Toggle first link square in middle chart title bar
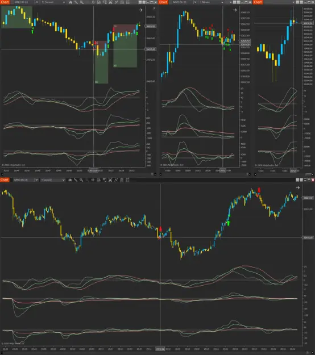The width and height of the screenshot is (315, 355). [x=235, y=2]
